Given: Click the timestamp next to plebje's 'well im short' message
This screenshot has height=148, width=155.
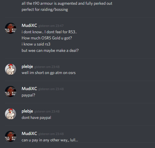Looking at the screenshot, I should click(x=47, y=67).
